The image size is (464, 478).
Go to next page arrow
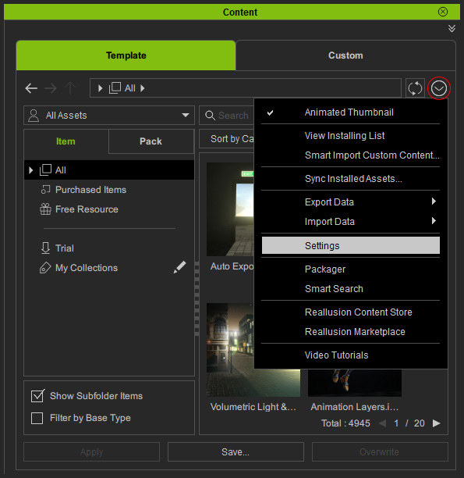click(x=436, y=423)
